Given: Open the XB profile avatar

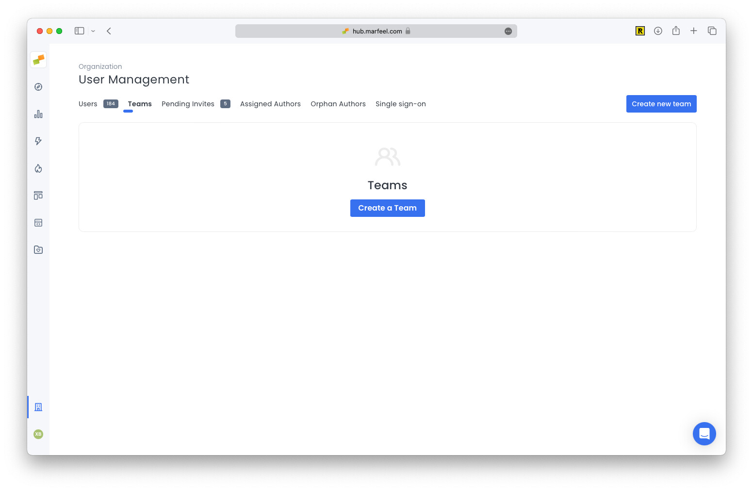Looking at the screenshot, I should pyautogui.click(x=38, y=434).
